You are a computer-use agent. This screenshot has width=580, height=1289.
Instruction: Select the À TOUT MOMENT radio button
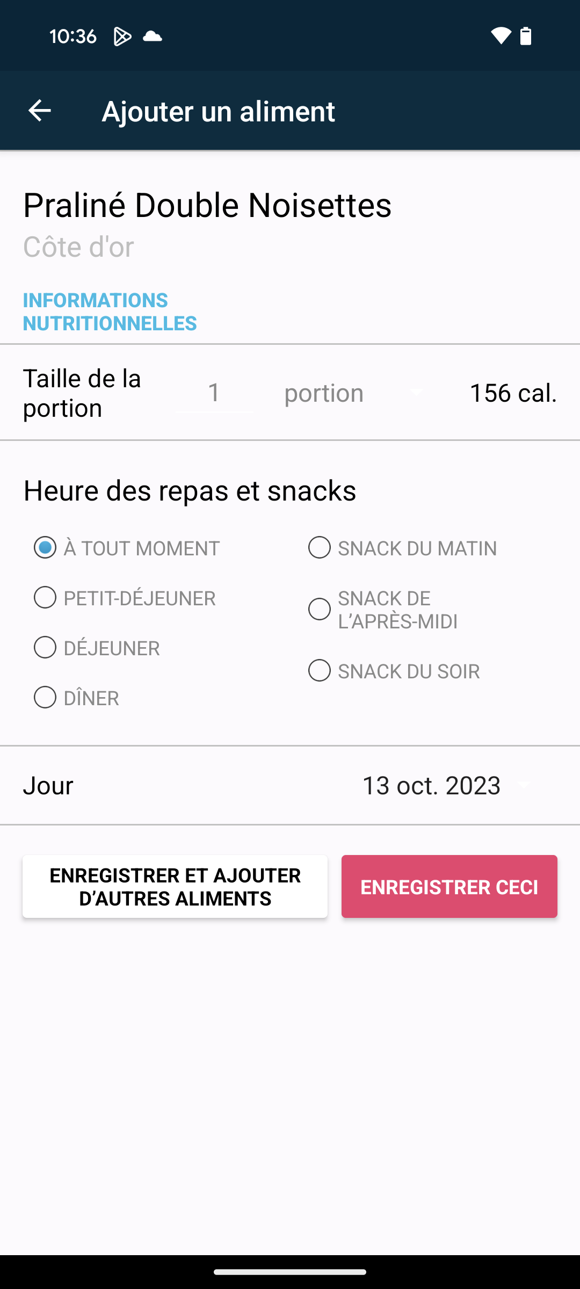(45, 548)
